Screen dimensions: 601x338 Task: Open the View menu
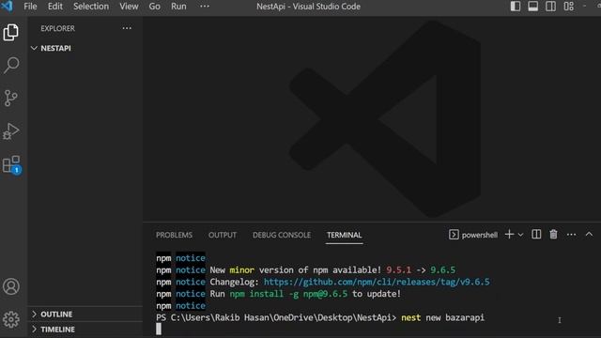pyautogui.click(x=129, y=7)
